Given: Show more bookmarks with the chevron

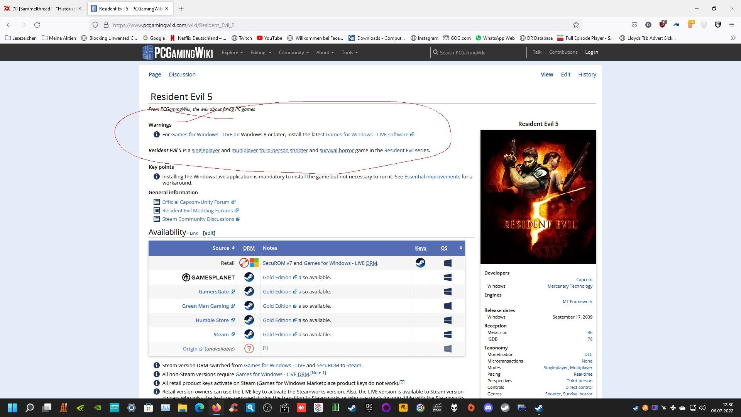Looking at the screenshot, I should (x=733, y=38).
